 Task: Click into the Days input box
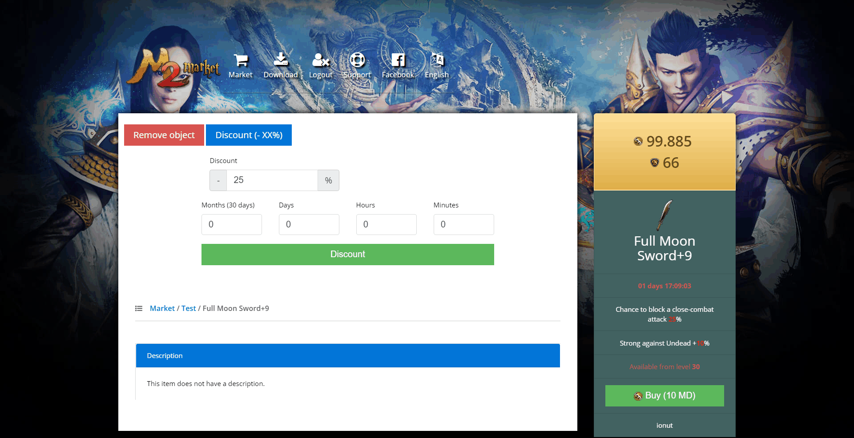tap(309, 224)
